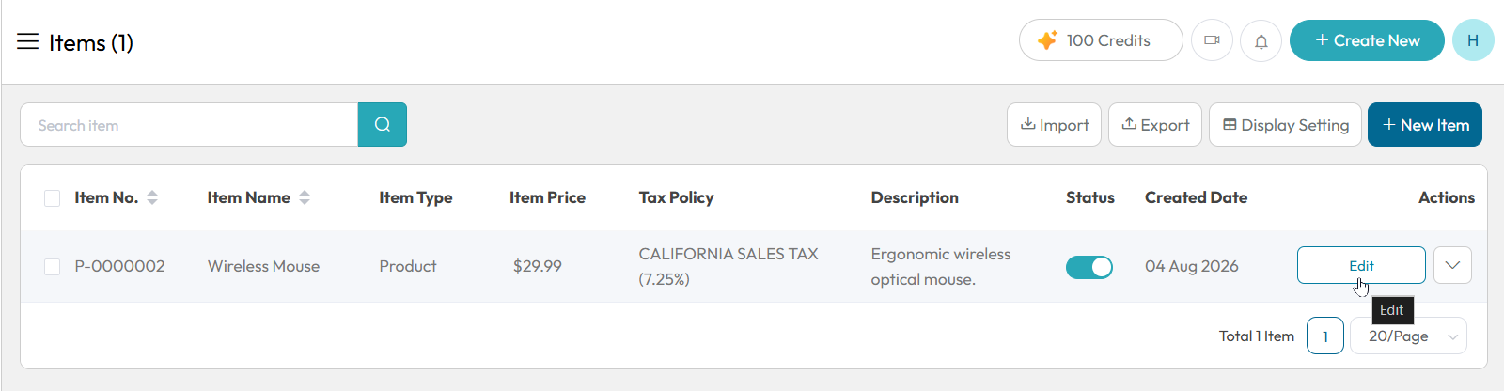Focus the Search item field
This screenshot has width=1504, height=391.
tap(189, 124)
